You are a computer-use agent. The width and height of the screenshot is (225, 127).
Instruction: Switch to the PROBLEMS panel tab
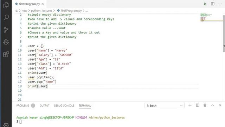22,105
